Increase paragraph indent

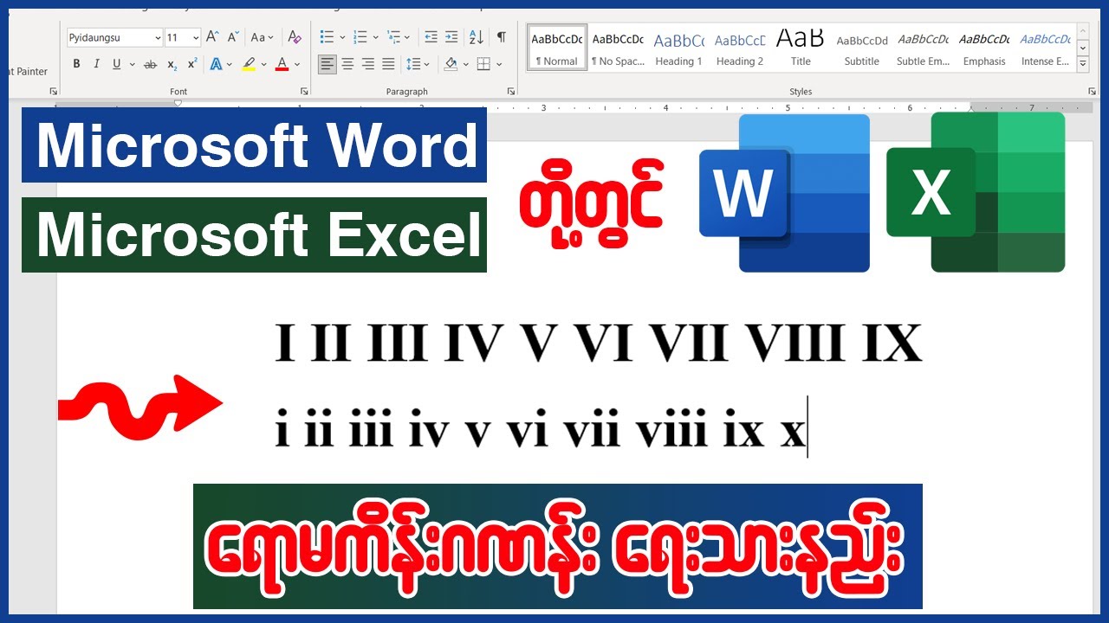451,37
